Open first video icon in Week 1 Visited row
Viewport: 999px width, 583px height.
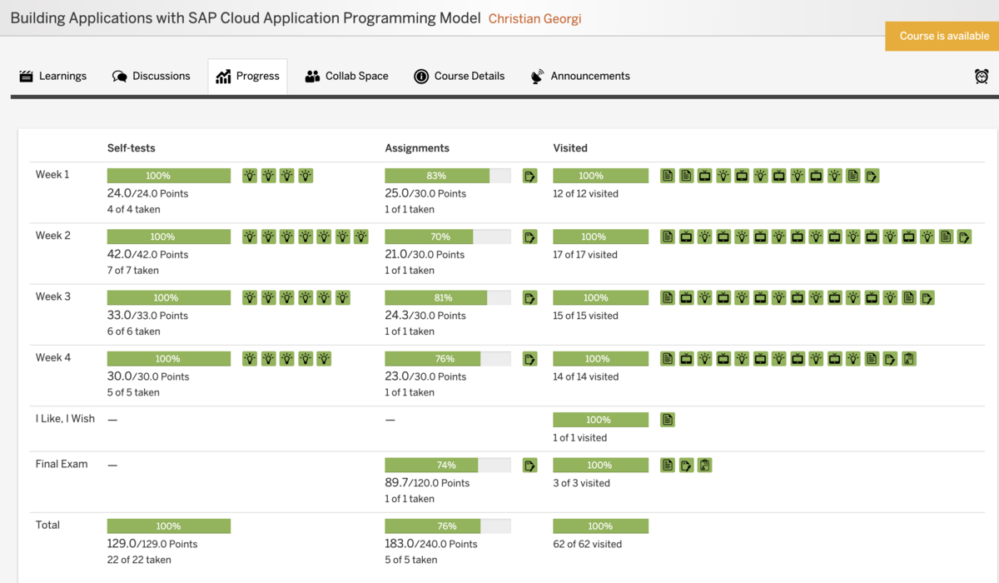(704, 176)
